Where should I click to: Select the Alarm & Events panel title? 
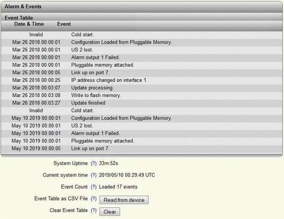pyautogui.click(x=23, y=6)
